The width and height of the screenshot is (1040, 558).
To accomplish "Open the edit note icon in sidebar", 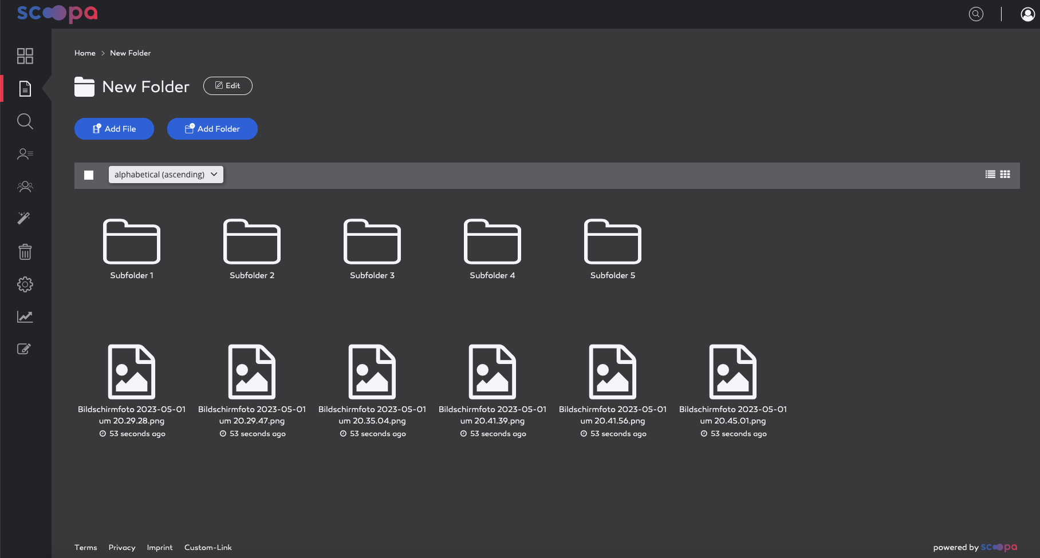I will pos(24,349).
